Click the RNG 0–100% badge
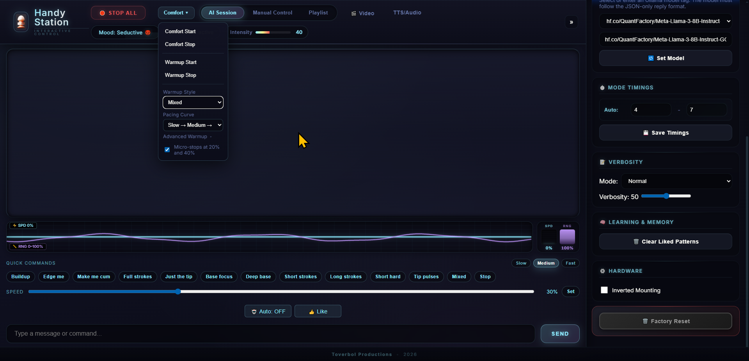This screenshot has height=361, width=749. coord(28,247)
